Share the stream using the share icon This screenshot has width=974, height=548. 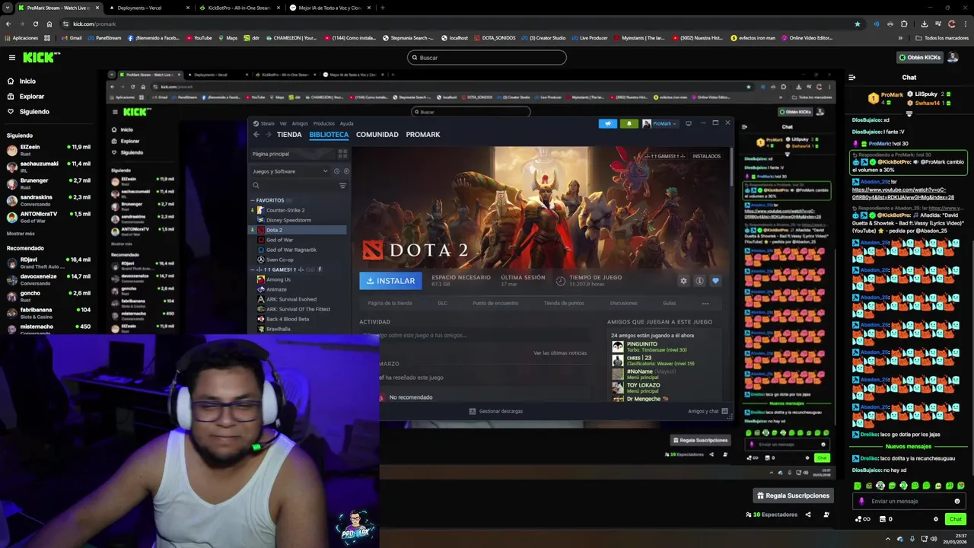[808, 515]
